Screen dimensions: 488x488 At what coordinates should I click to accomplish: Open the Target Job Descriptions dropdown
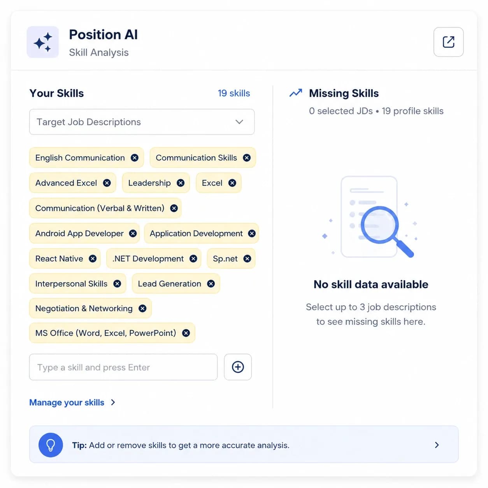tap(142, 122)
